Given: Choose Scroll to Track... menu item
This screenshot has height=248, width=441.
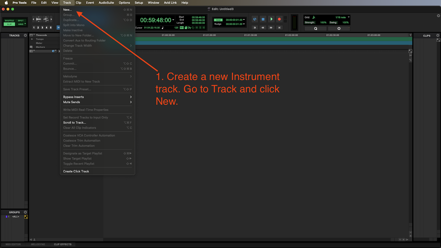Looking at the screenshot, I should click(98, 123).
